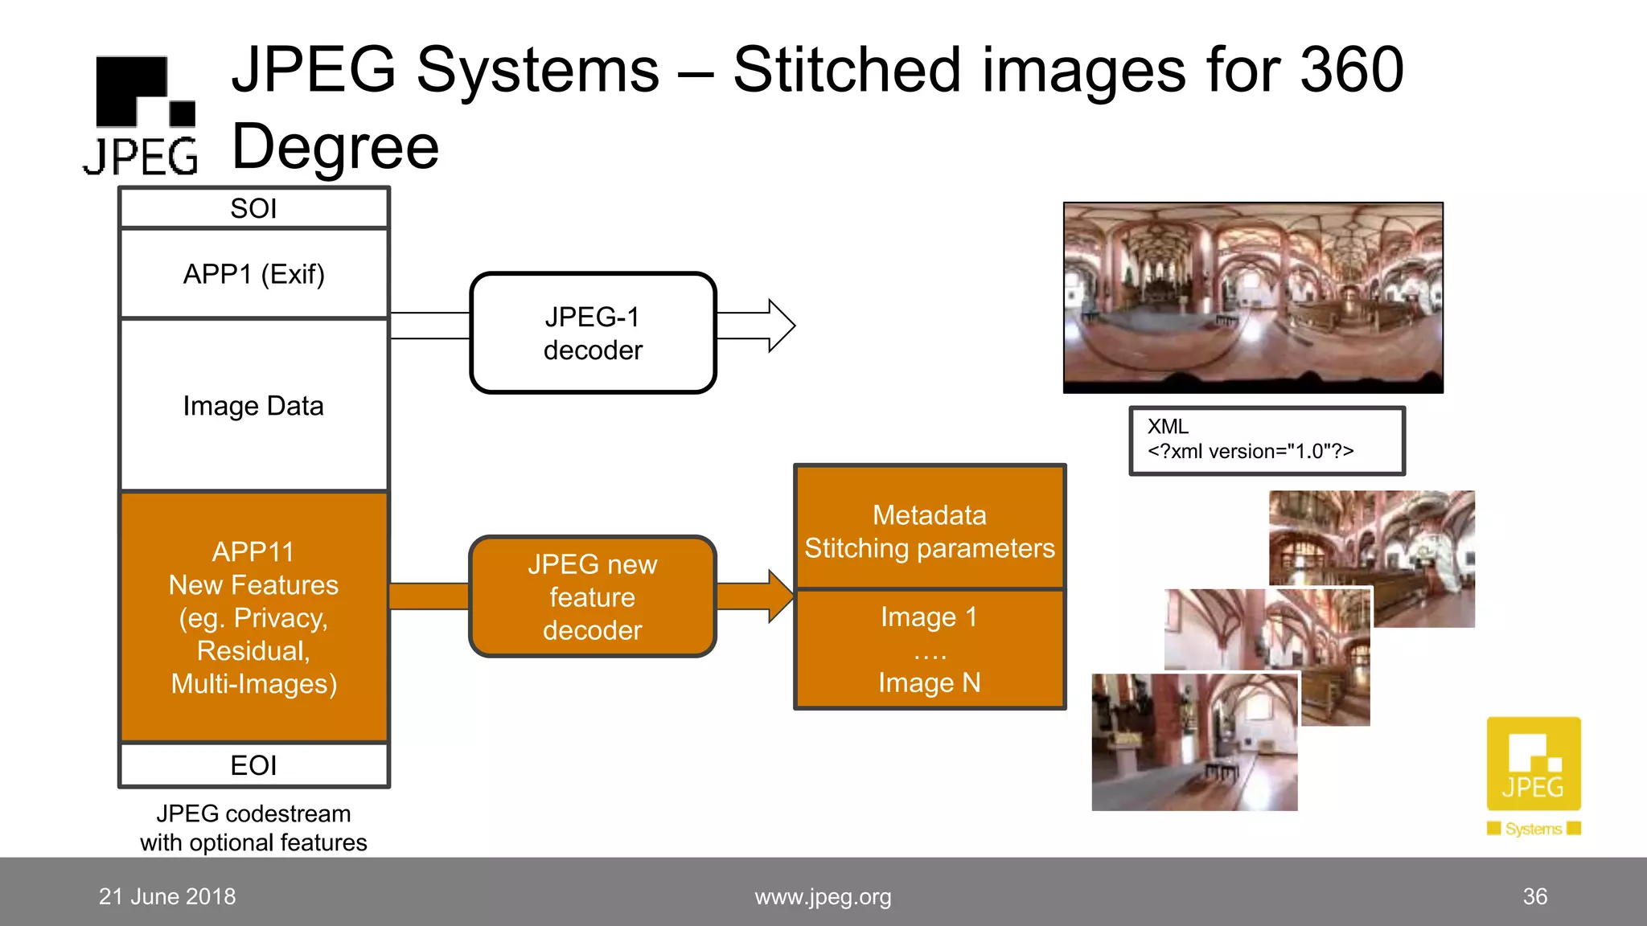The image size is (1647, 926).
Task: Open the www.jpeg.org footer link
Action: [823, 897]
